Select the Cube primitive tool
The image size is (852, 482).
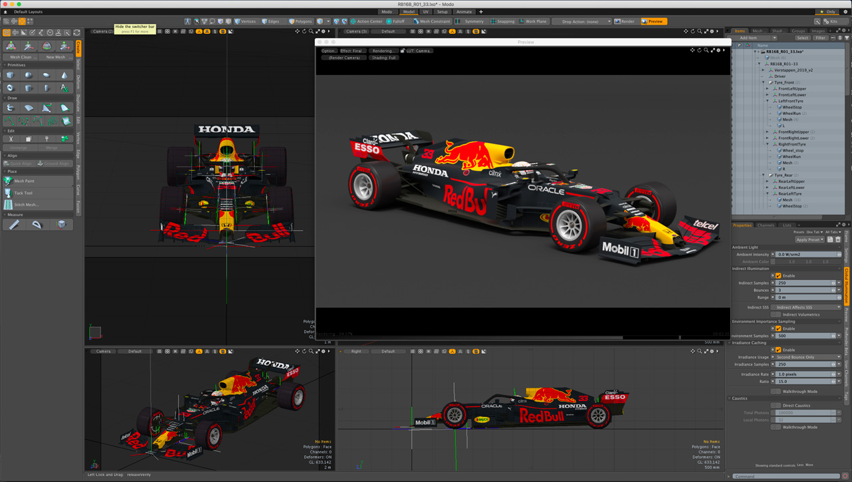click(x=11, y=75)
